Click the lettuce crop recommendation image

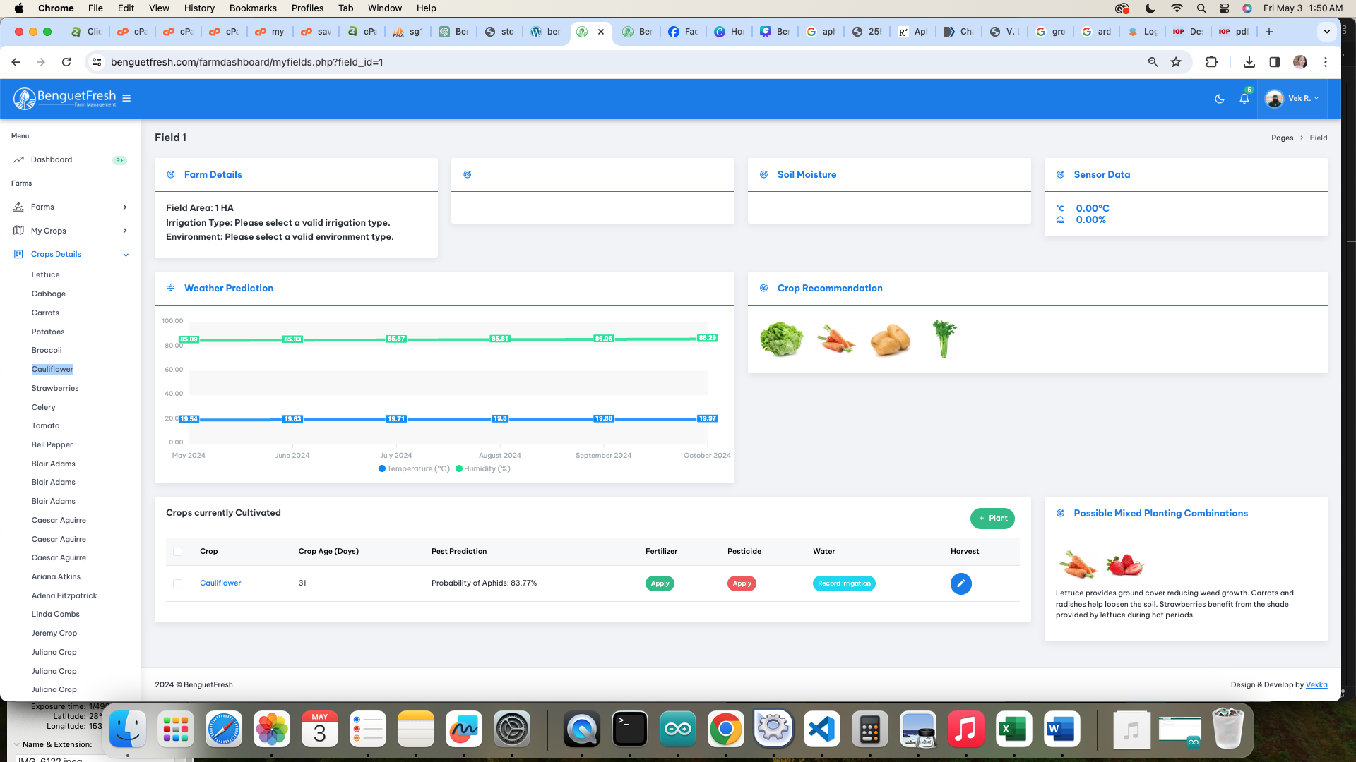point(781,339)
